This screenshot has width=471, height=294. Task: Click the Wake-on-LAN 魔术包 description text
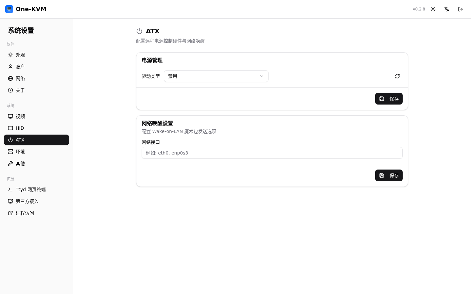coord(179,131)
